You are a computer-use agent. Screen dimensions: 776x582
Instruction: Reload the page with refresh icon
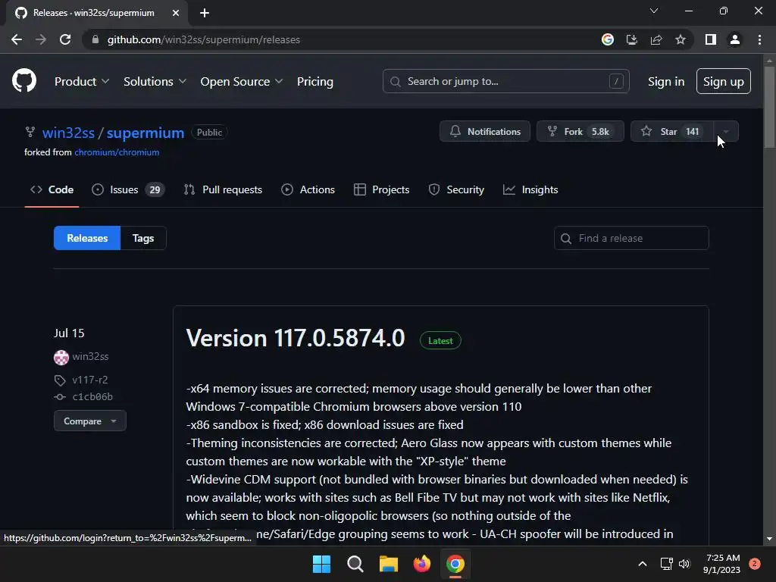coord(65,39)
